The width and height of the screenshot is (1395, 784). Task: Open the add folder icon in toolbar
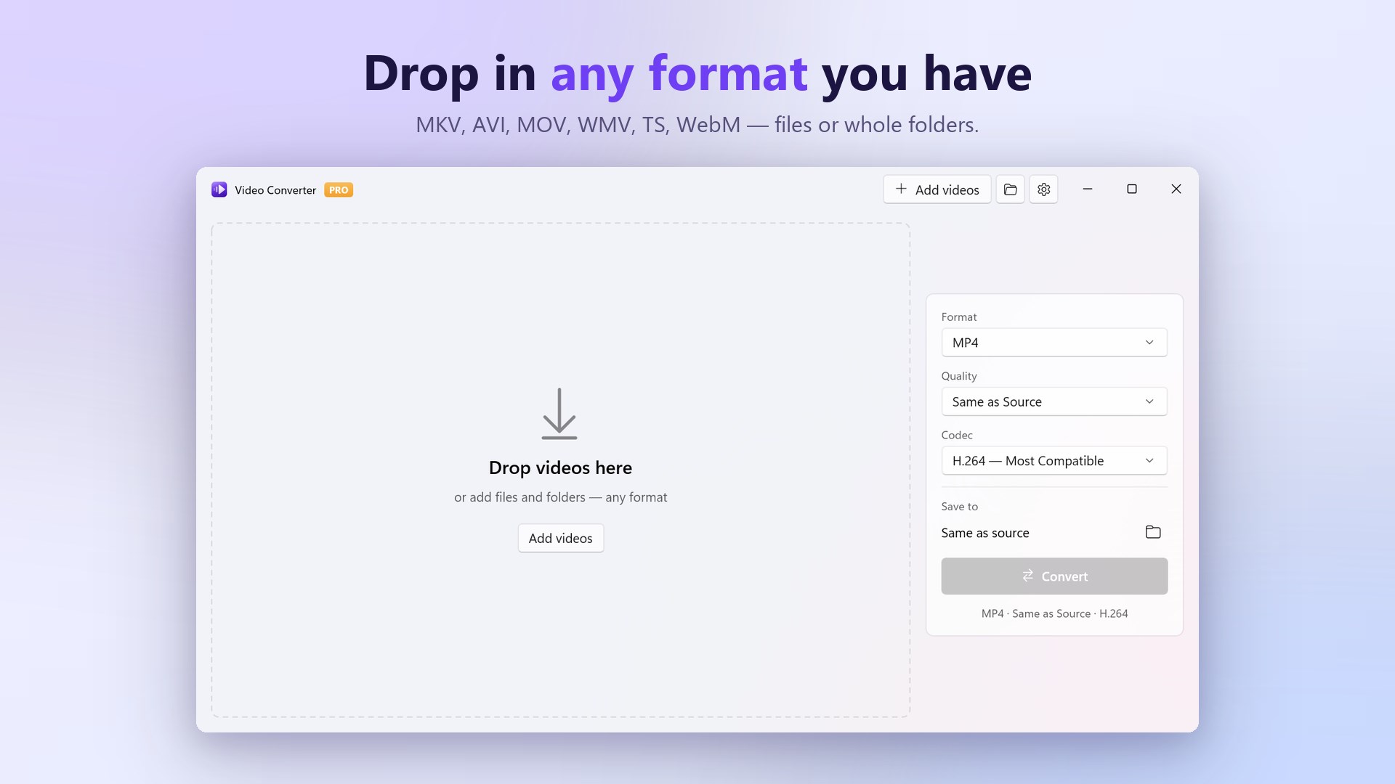1010,189
